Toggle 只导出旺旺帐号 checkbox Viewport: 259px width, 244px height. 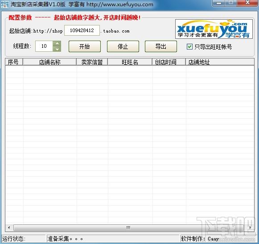click(x=189, y=47)
